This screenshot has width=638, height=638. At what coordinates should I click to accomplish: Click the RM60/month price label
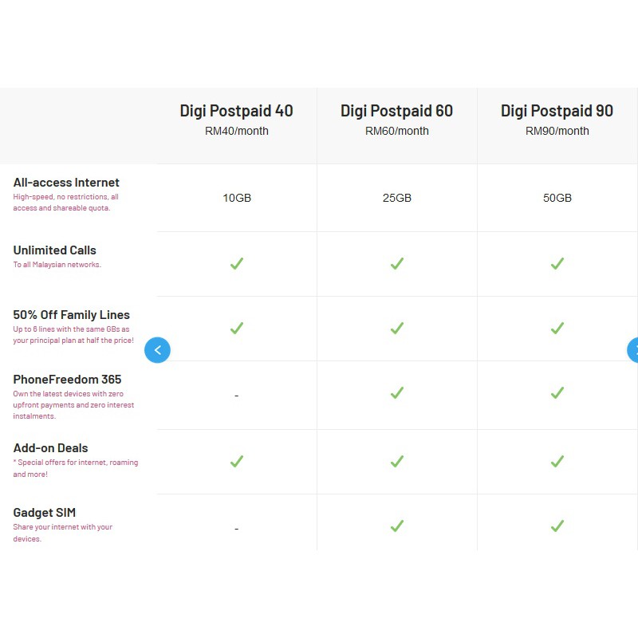pyautogui.click(x=397, y=131)
